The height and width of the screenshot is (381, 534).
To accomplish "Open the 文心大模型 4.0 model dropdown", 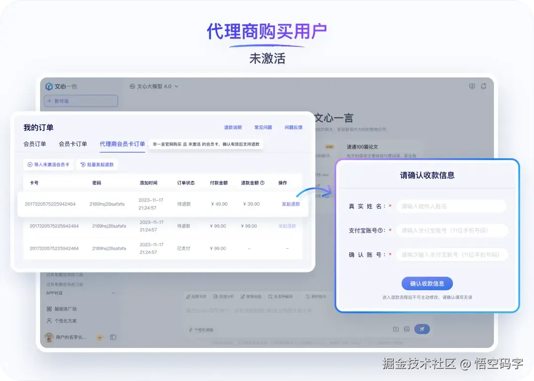I will coord(154,86).
